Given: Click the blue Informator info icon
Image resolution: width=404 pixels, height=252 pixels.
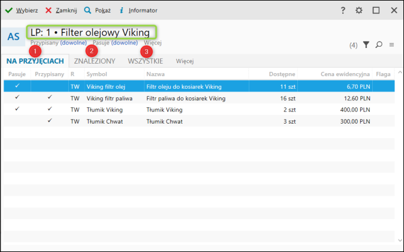Looking at the screenshot, I should coord(121,10).
